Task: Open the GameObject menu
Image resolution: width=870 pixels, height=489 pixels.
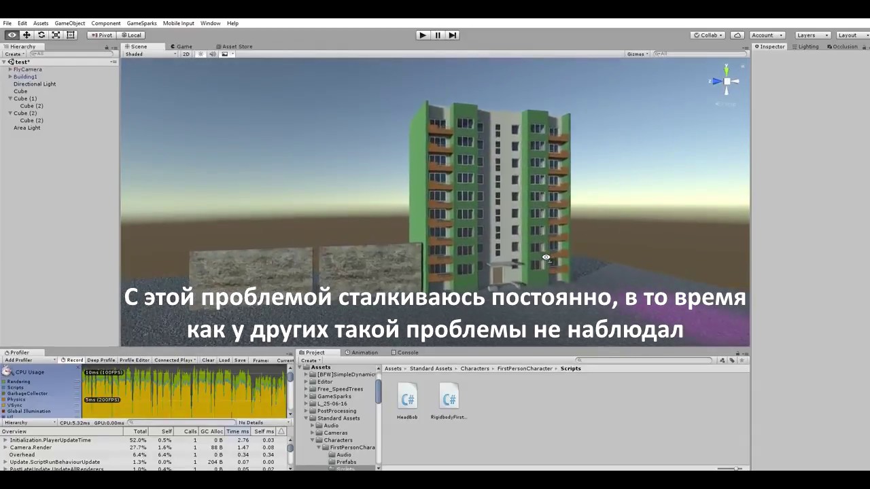Action: point(70,23)
